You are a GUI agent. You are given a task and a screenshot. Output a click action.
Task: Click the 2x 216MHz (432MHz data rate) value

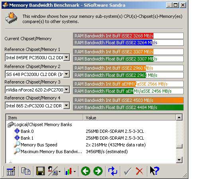click(x=116, y=145)
